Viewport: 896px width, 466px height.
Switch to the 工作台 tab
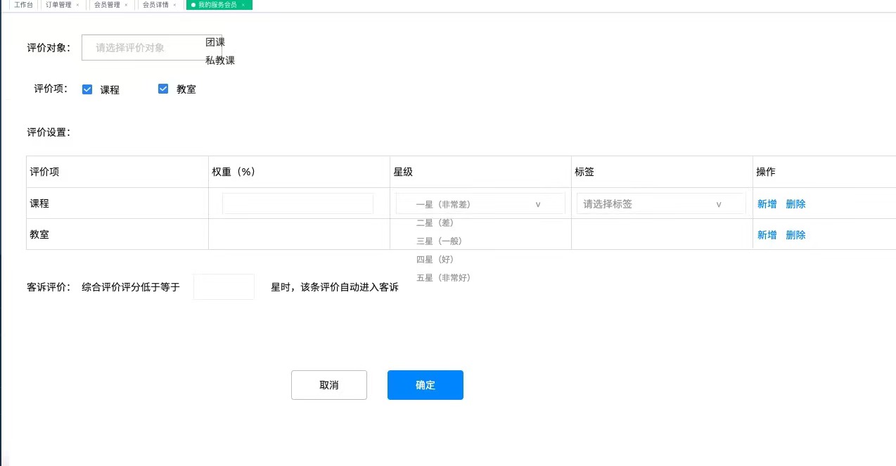[23, 5]
